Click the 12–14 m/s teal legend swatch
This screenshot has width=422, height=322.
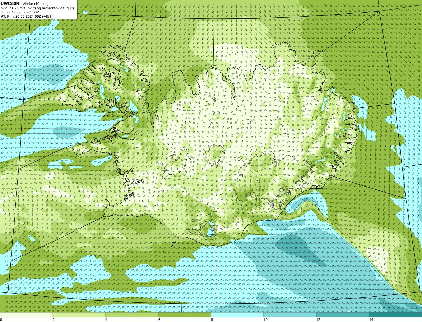coord(343,315)
